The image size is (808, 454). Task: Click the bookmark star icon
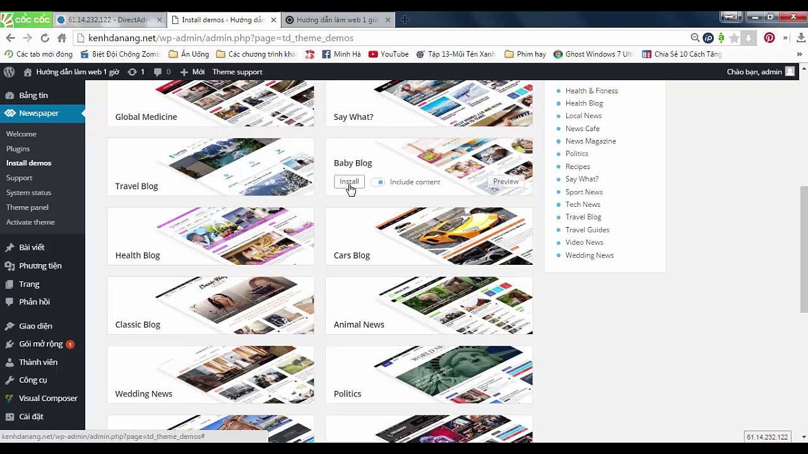click(x=734, y=38)
